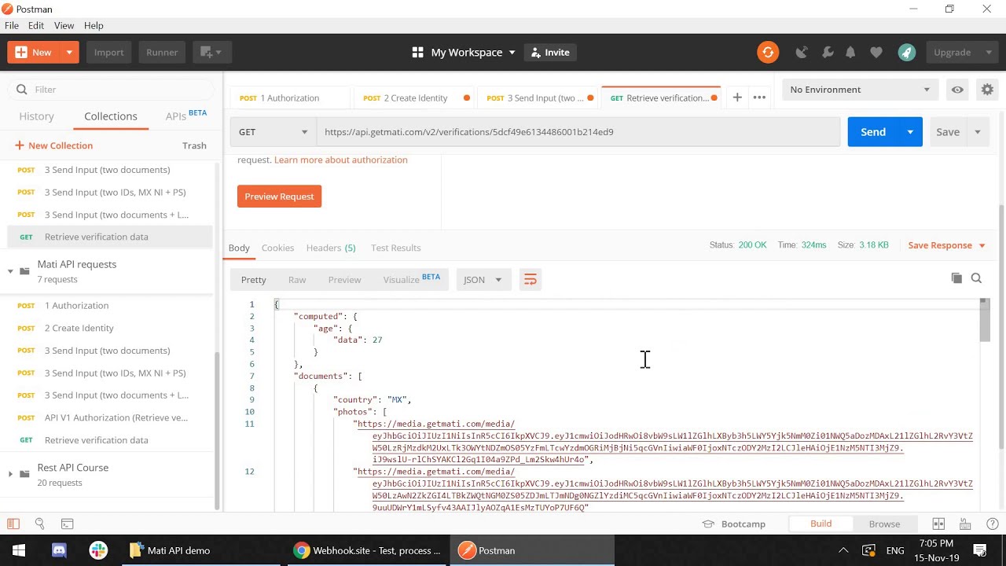Open Bootcamp in the bottom bar

(734, 524)
